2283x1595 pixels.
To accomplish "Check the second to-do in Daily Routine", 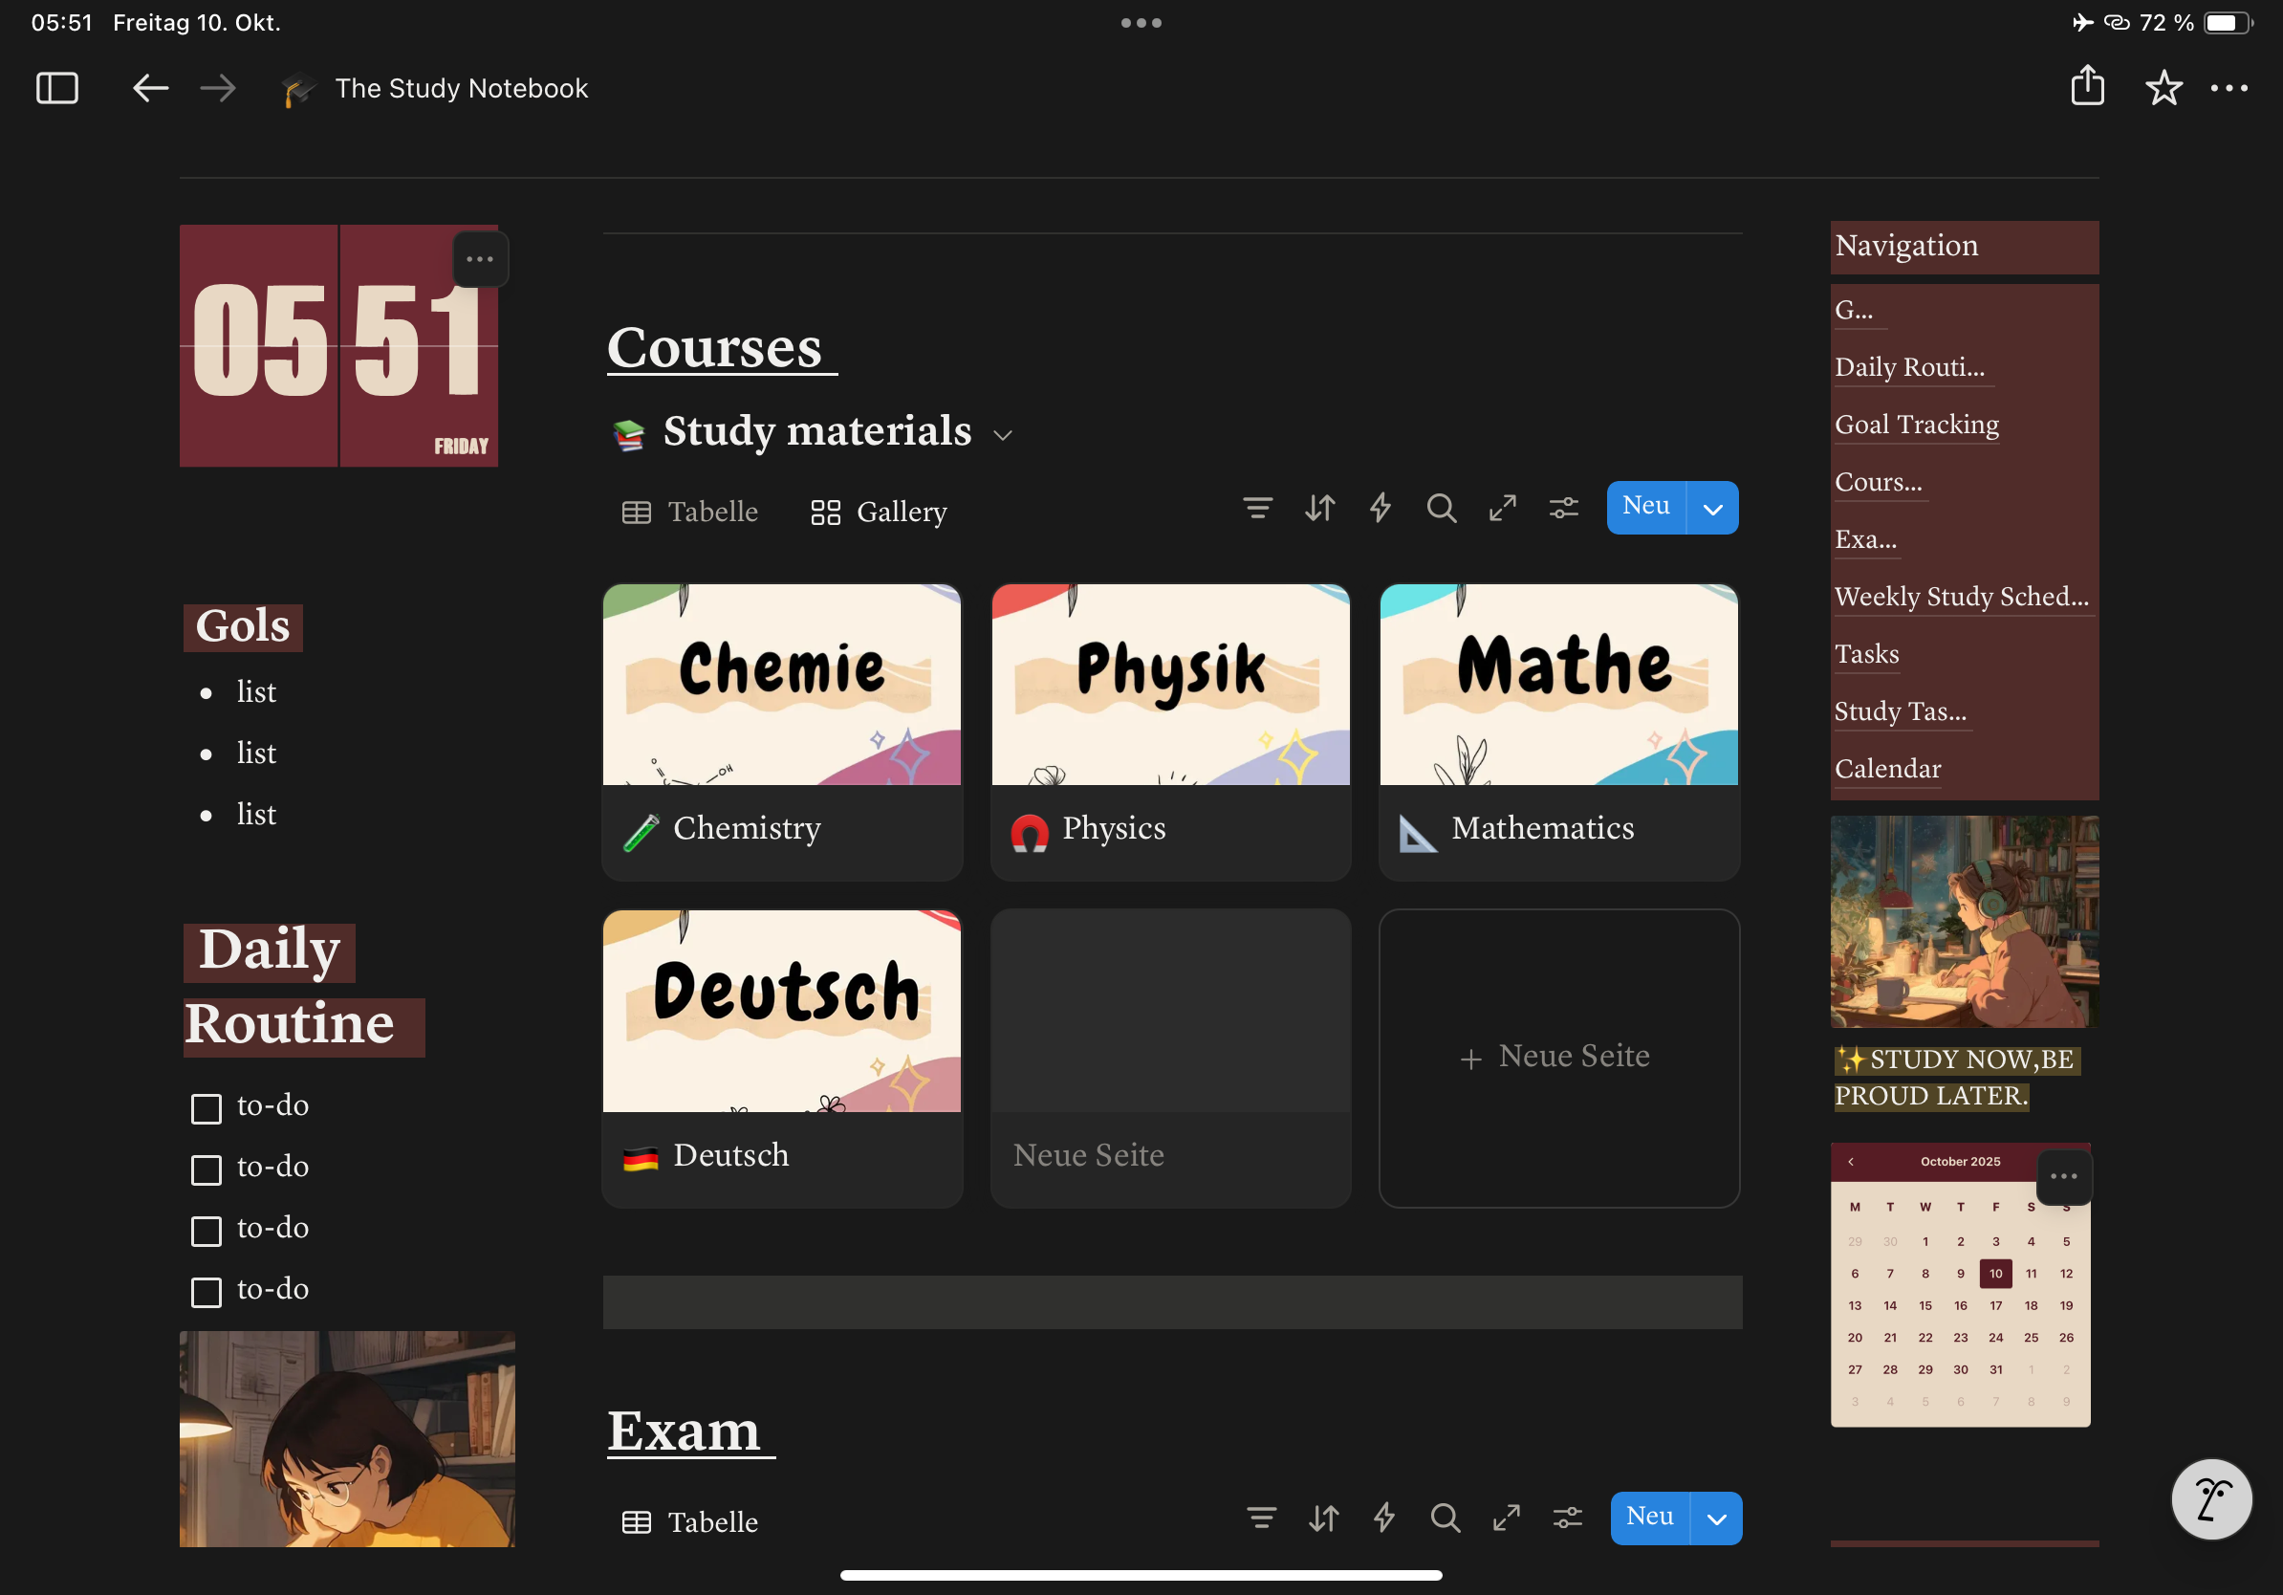I will [x=206, y=1169].
